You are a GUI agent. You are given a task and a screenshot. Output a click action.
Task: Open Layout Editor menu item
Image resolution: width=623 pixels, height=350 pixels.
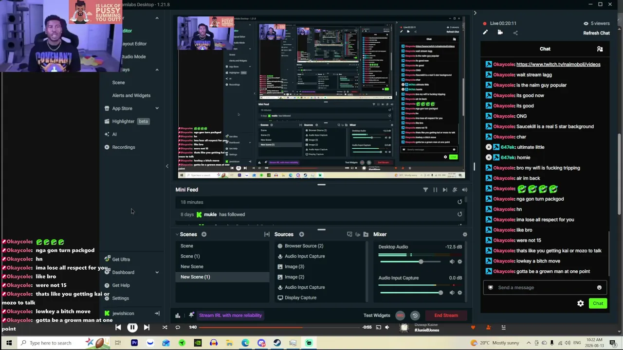click(x=134, y=44)
